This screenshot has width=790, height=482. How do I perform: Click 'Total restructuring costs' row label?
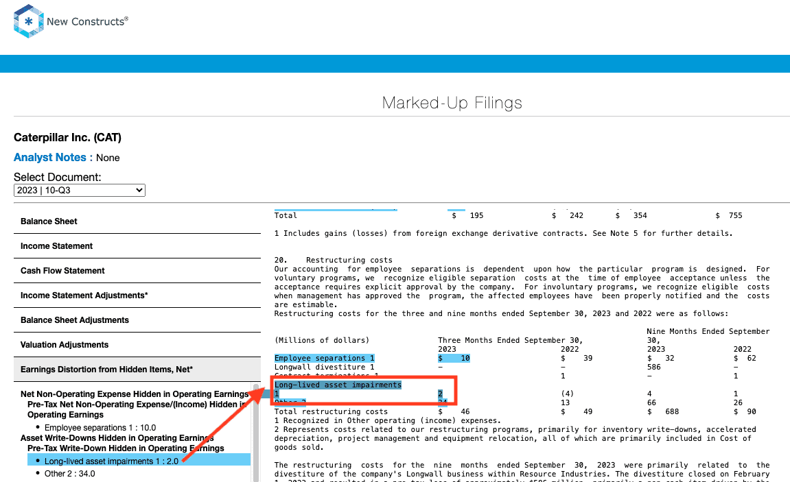tap(331, 411)
